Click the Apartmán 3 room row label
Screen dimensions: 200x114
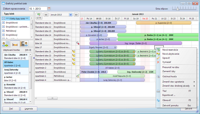pos(44,72)
